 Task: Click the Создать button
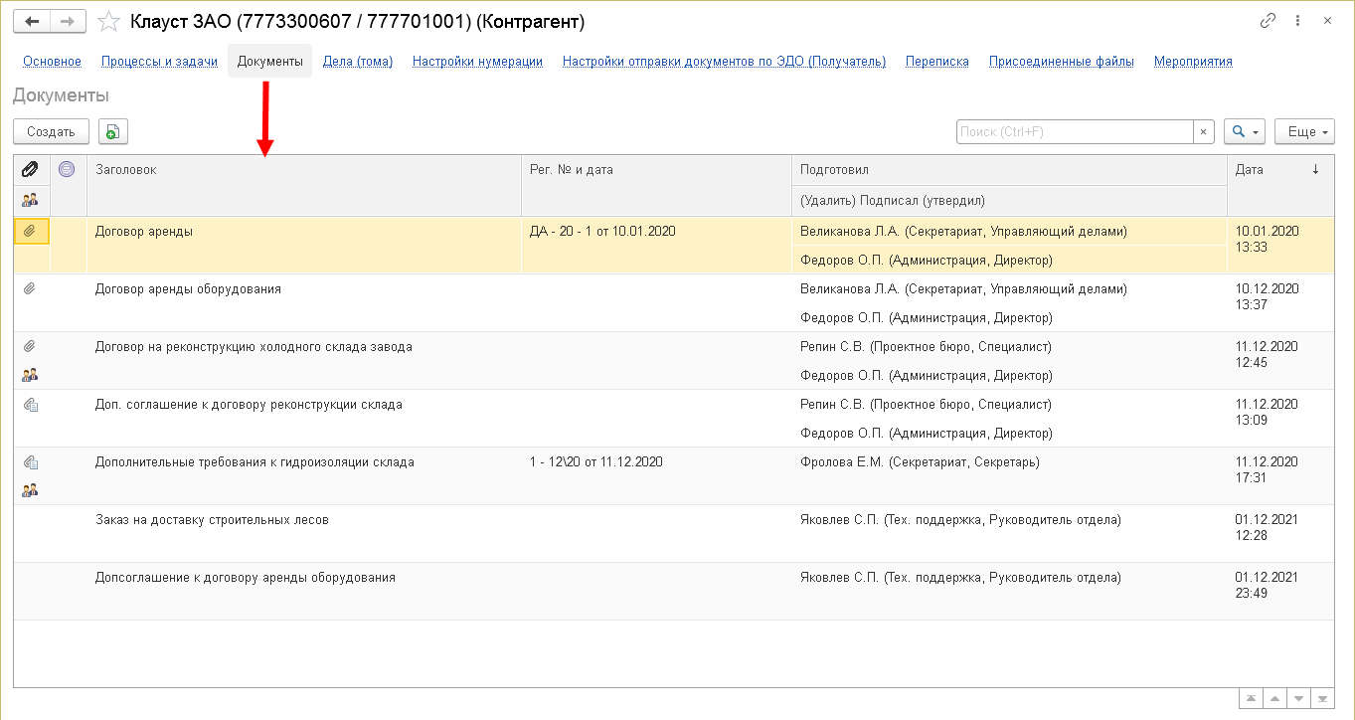(x=51, y=131)
